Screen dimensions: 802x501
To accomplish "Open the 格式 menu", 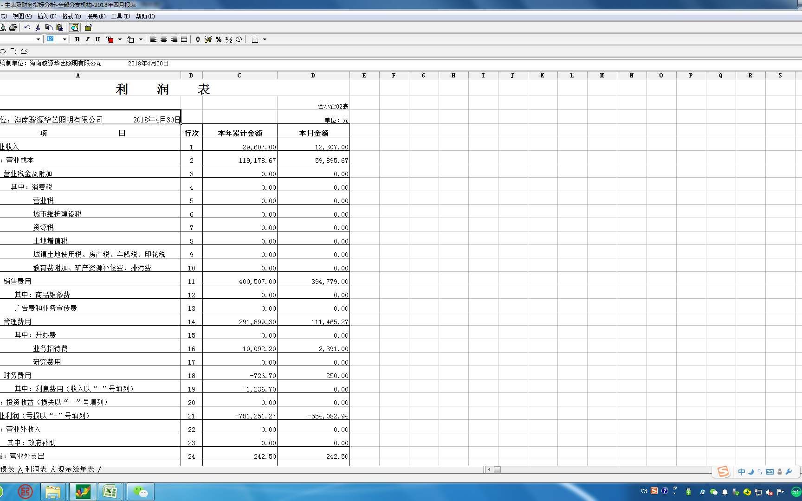I will point(71,16).
